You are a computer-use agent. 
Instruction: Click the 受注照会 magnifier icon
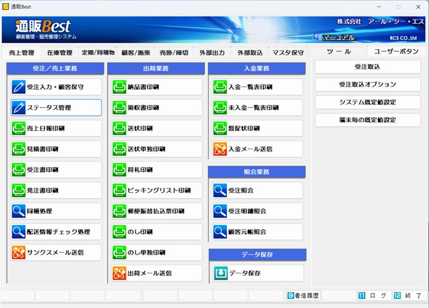(x=220, y=191)
